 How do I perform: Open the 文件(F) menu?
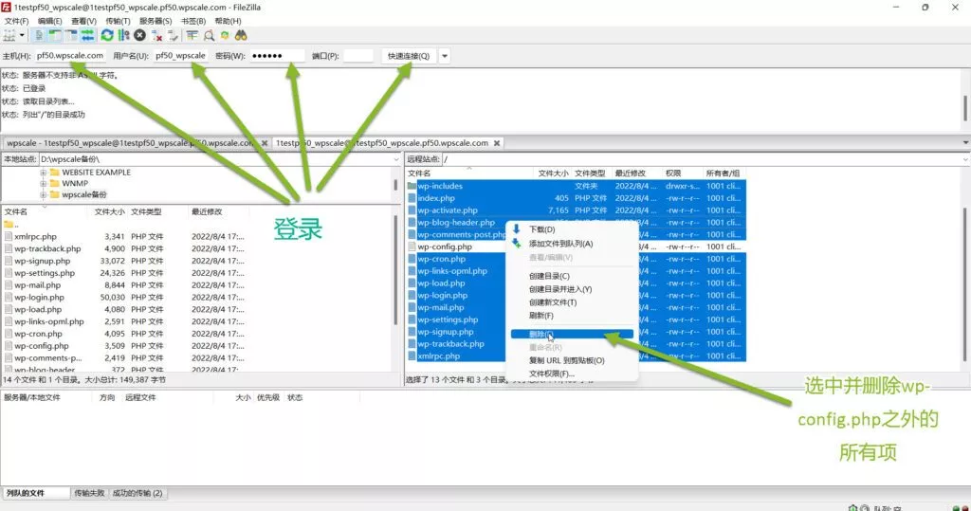(x=17, y=21)
